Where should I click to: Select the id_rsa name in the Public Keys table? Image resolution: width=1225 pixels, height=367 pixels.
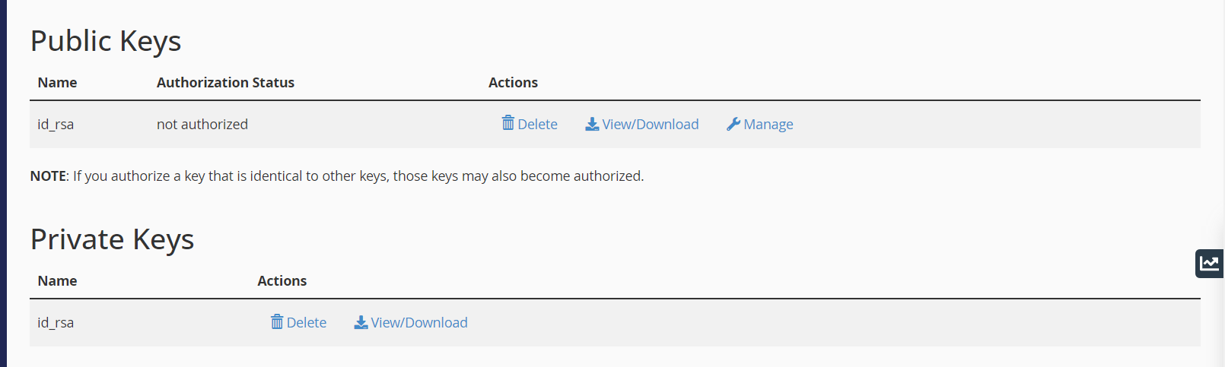[x=56, y=124]
